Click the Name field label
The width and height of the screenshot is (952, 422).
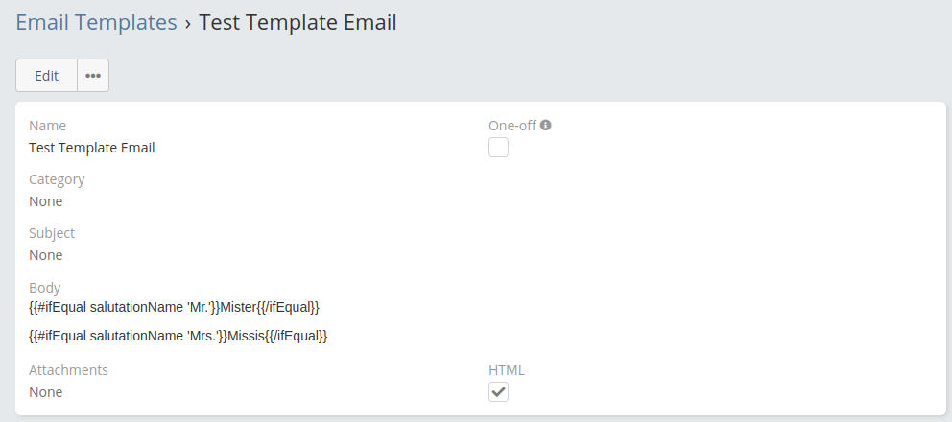48,126
